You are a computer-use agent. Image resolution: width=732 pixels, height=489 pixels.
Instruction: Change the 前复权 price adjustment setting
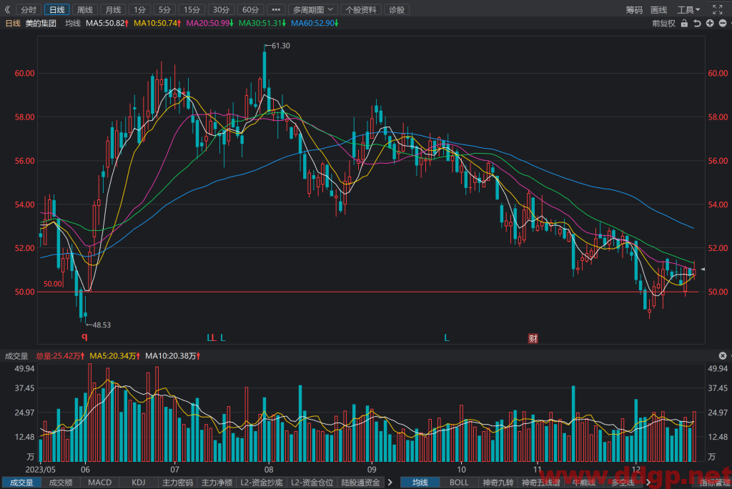tap(663, 24)
